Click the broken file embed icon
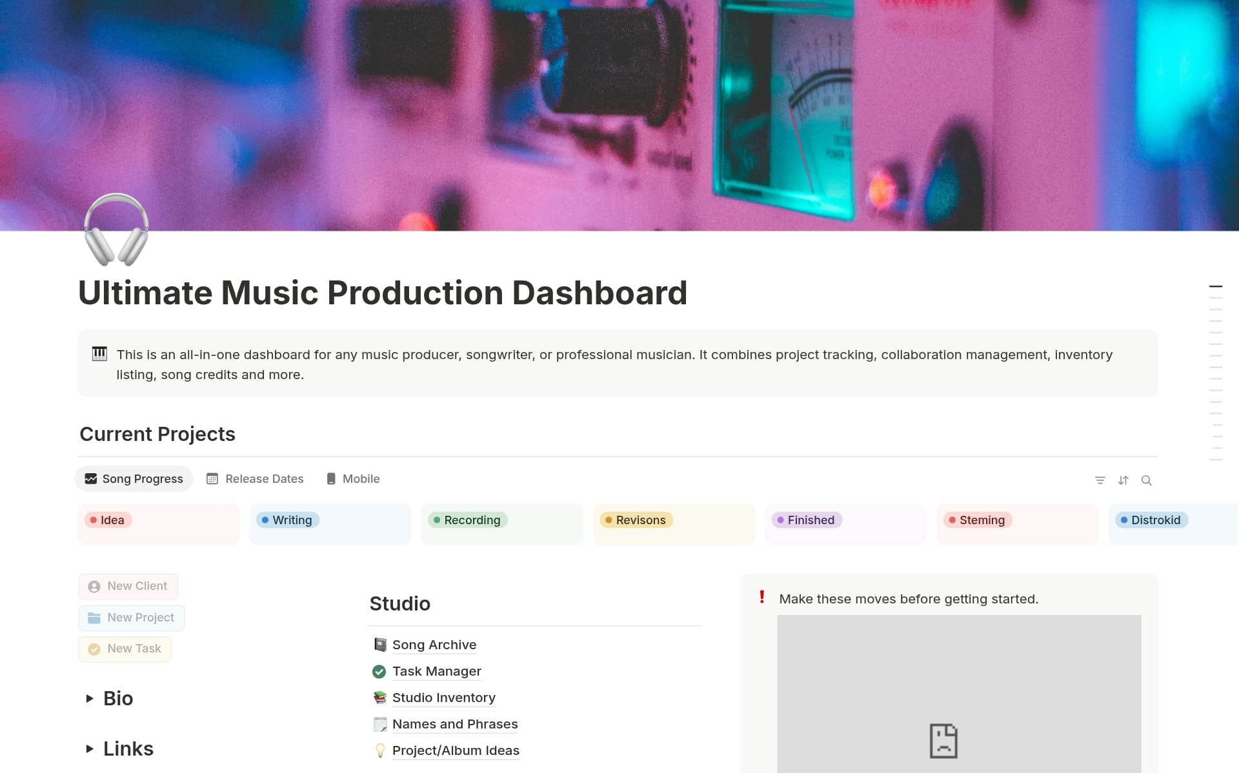 click(x=943, y=741)
